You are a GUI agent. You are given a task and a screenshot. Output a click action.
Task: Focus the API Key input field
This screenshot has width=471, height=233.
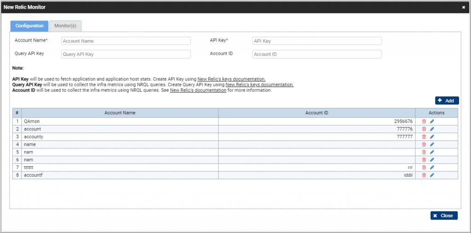pyautogui.click(x=317, y=41)
